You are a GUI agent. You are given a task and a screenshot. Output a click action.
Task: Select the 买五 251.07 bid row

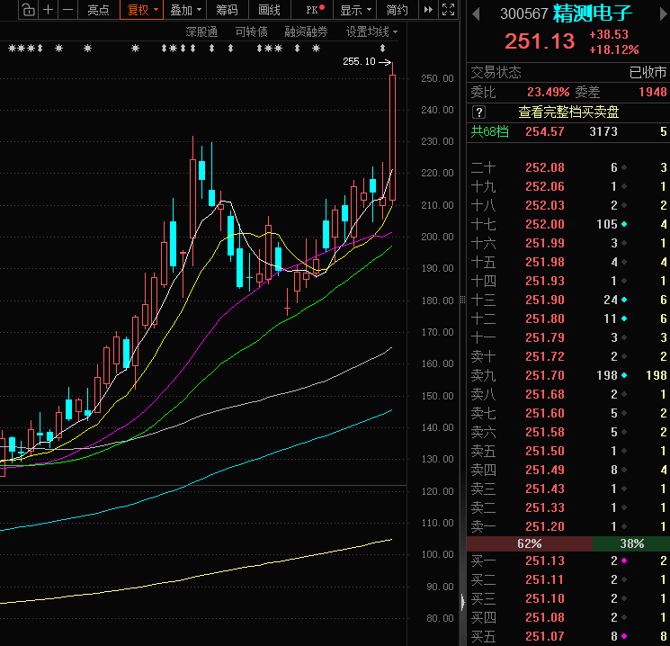pyautogui.click(x=568, y=636)
